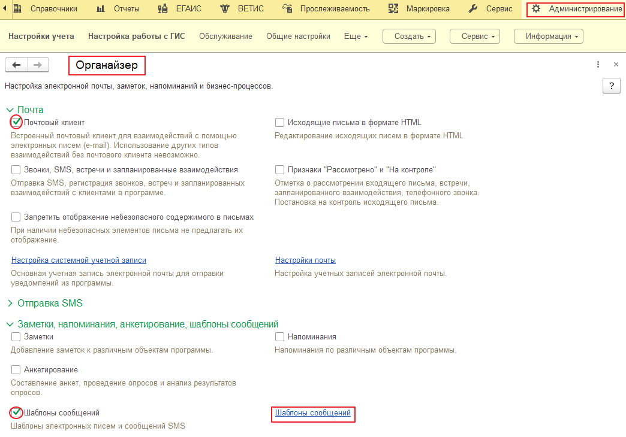
Task: Open the Информация dropdown
Action: [548, 37]
